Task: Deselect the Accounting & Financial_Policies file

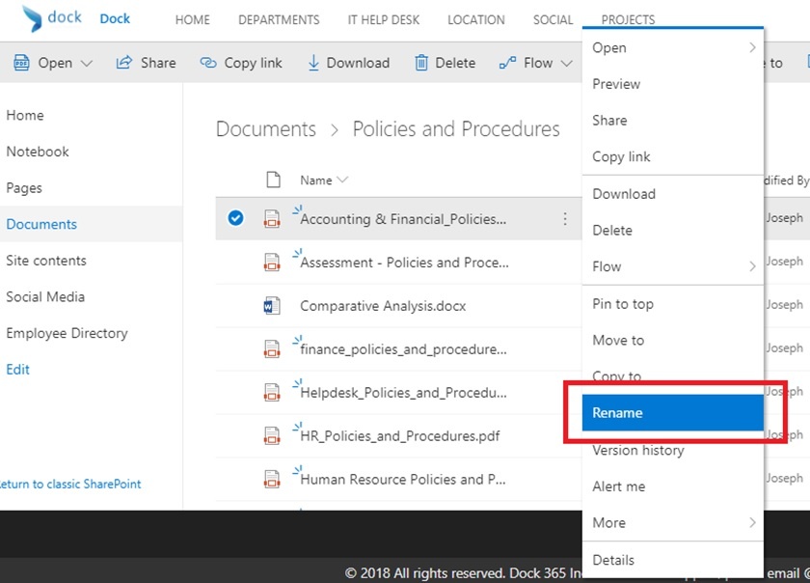Action: 234,217
